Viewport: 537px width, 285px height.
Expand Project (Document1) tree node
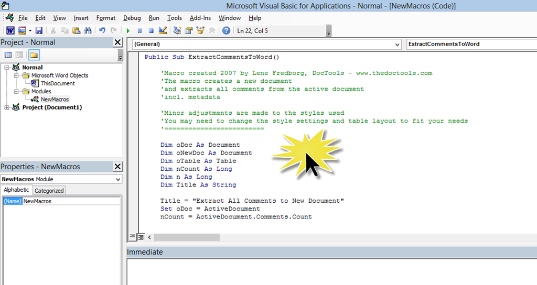tap(6, 107)
